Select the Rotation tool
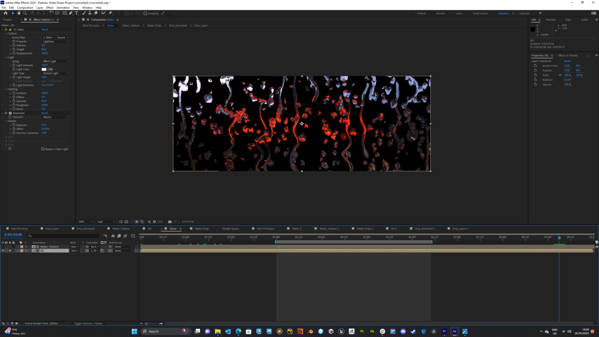The image size is (599, 337). click(x=51, y=13)
